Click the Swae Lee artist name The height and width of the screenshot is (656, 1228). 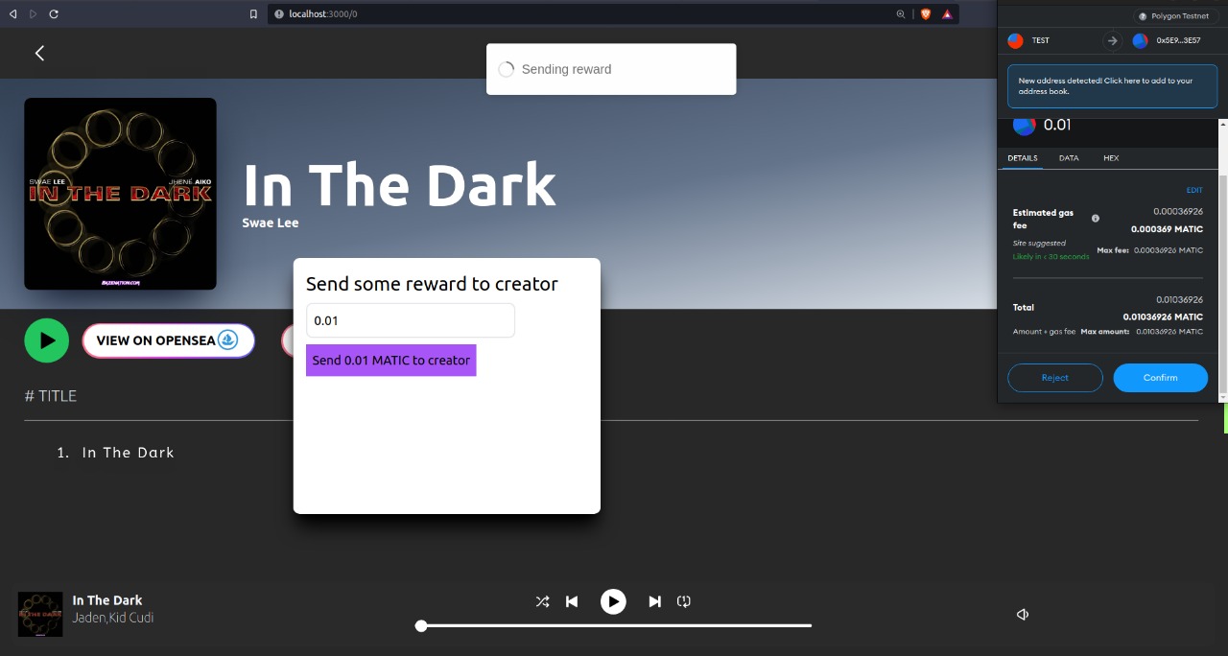[271, 223]
